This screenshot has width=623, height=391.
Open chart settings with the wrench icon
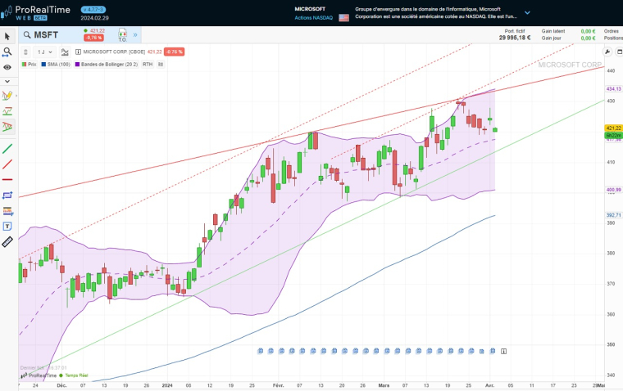point(607,52)
